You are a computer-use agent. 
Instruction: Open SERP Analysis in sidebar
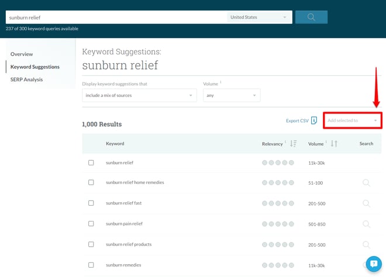click(x=26, y=79)
